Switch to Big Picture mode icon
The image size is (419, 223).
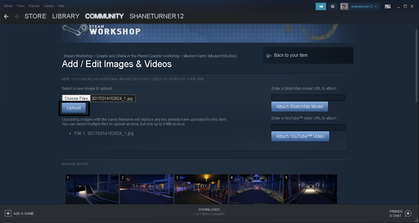point(388,6)
